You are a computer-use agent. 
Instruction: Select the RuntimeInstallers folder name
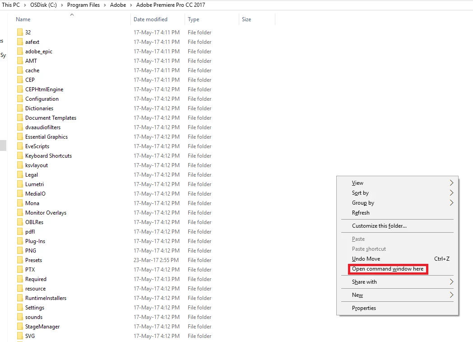pos(46,298)
